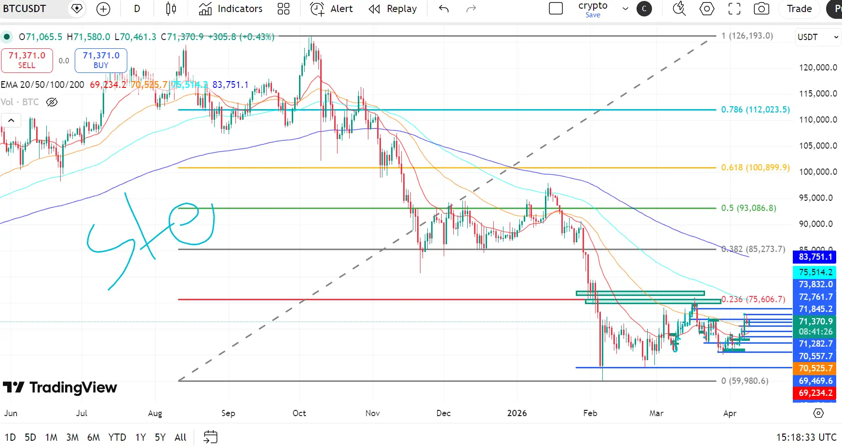This screenshot has height=448, width=842.
Task: Open the candlestick chart style menu
Action: (171, 9)
